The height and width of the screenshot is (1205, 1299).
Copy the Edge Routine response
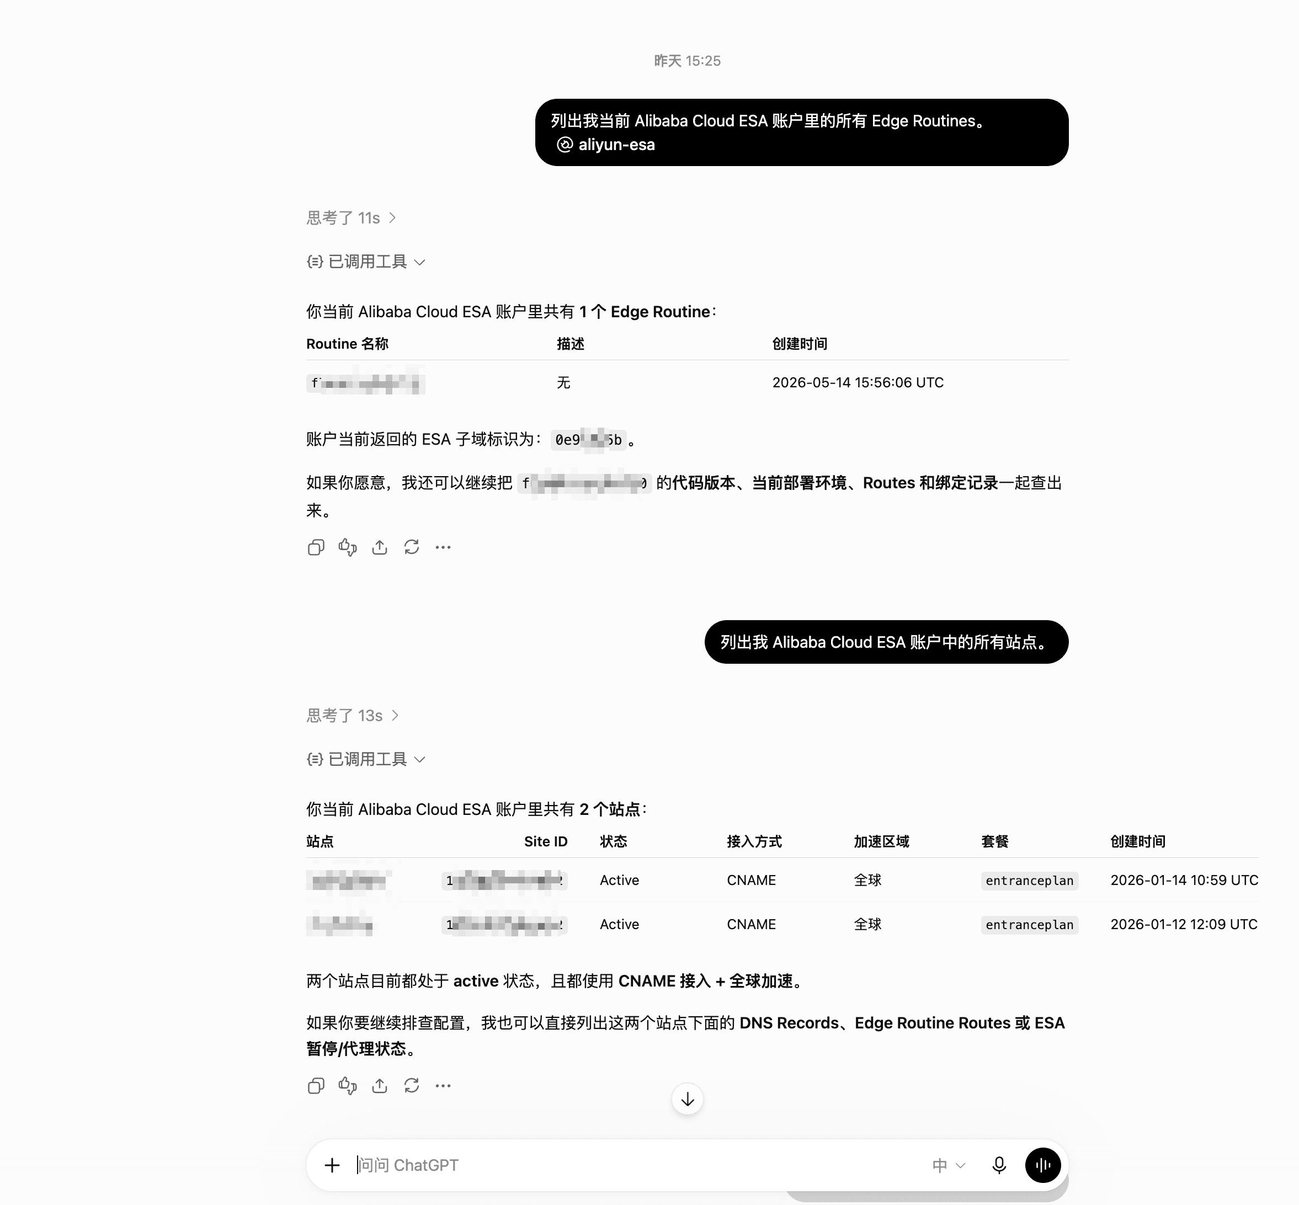[316, 547]
